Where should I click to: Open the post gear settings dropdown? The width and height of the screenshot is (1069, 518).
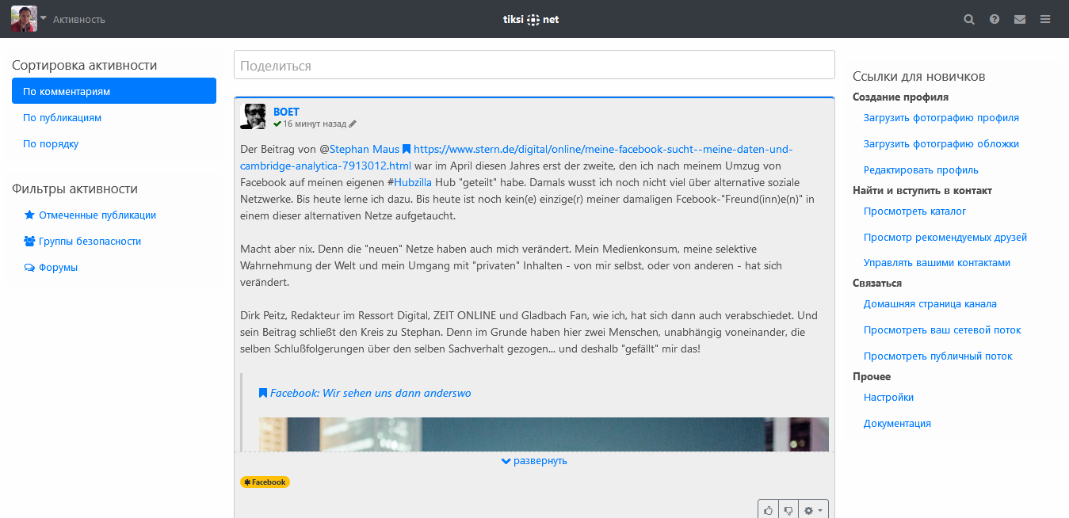pyautogui.click(x=814, y=510)
